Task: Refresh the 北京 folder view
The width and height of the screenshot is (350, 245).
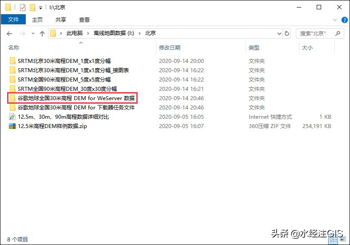Action: [x=287, y=34]
